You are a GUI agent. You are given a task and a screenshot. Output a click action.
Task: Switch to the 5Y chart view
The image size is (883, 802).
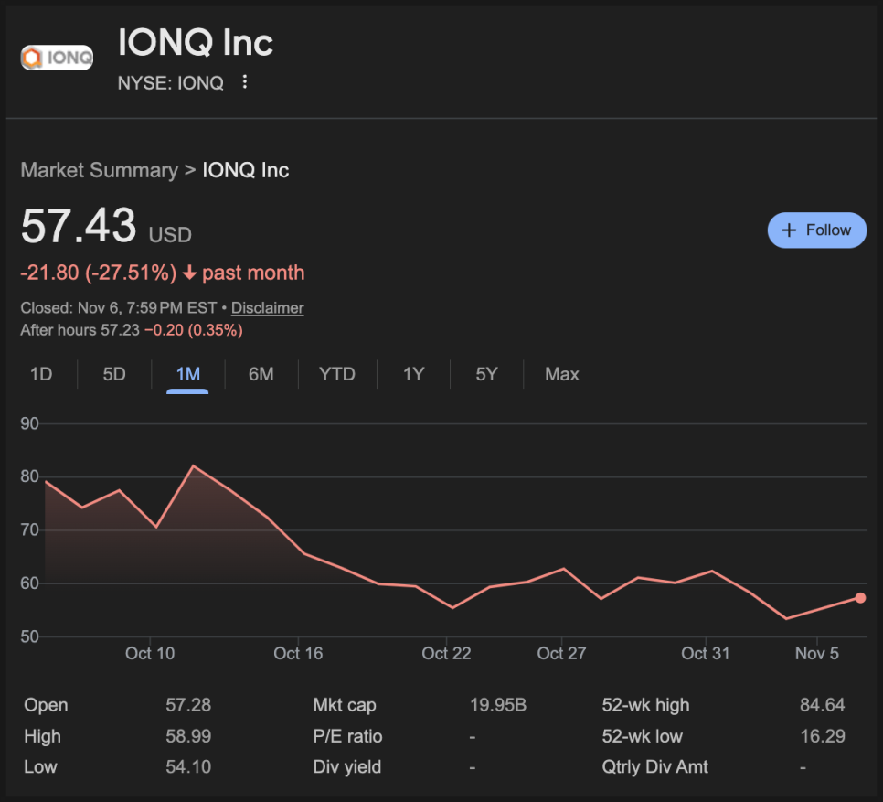coord(486,374)
